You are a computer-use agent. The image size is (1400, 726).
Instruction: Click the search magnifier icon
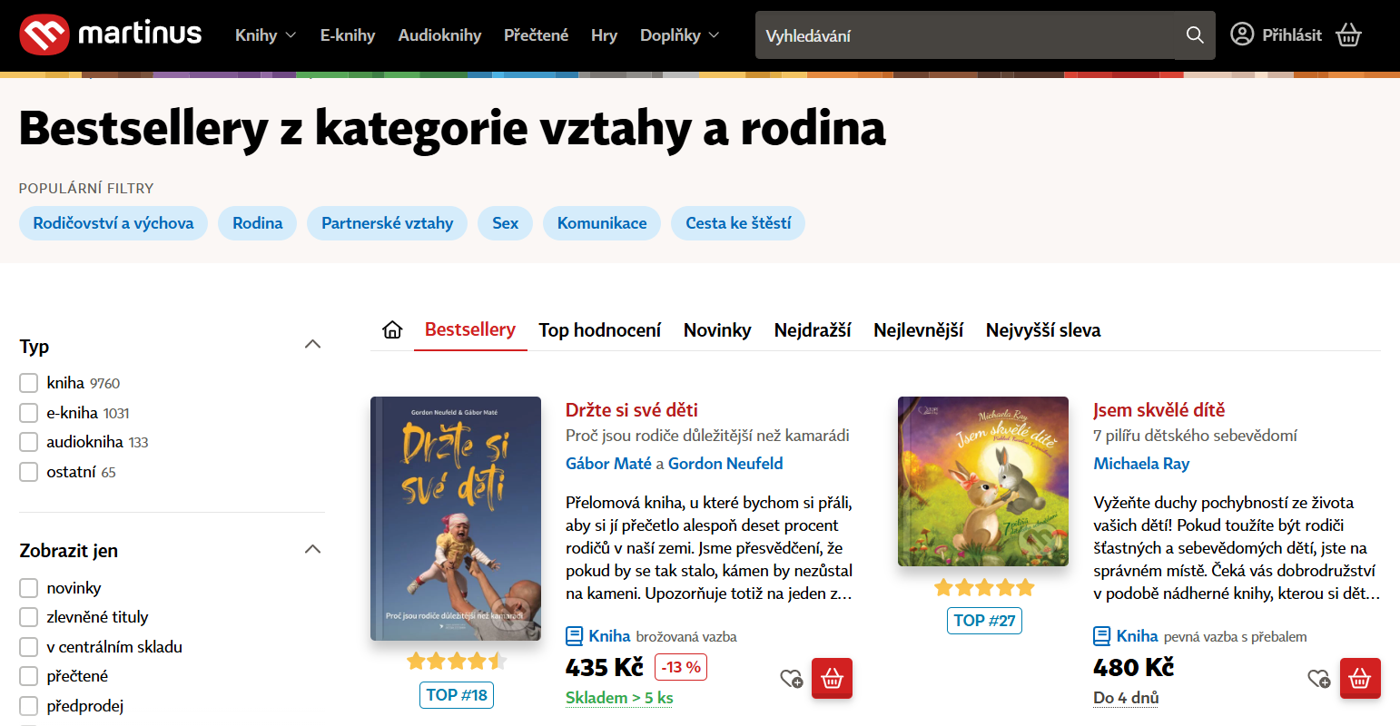click(x=1195, y=35)
